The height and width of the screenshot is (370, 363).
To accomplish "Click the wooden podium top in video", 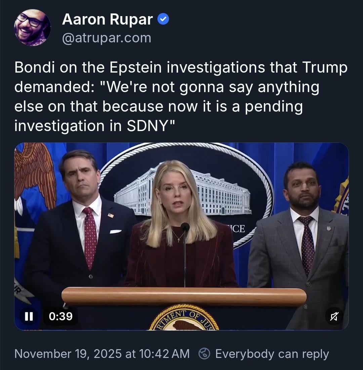I will [184, 296].
